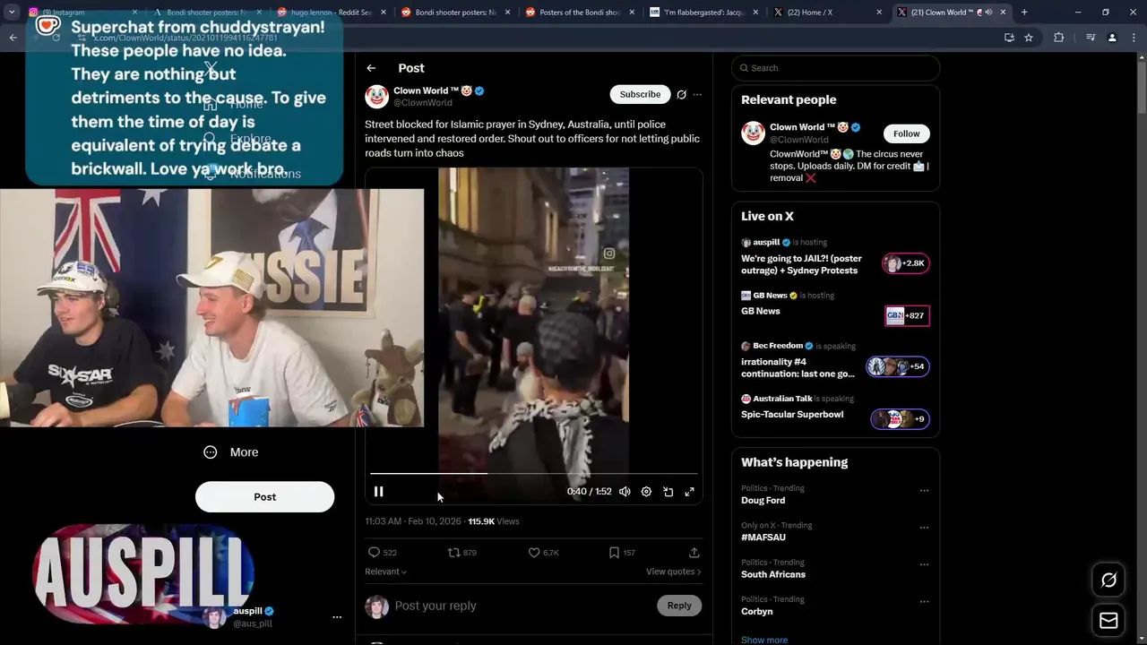Open the Doug Ford trending topic
This screenshot has width=1147, height=645.
coord(763,500)
